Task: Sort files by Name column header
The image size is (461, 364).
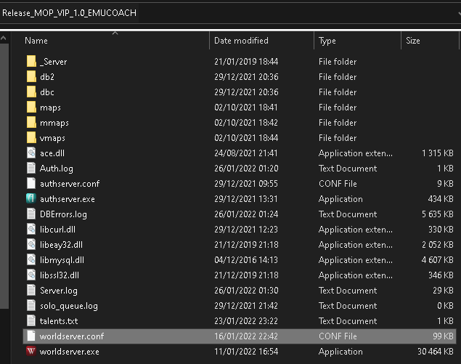Action: click(x=36, y=41)
